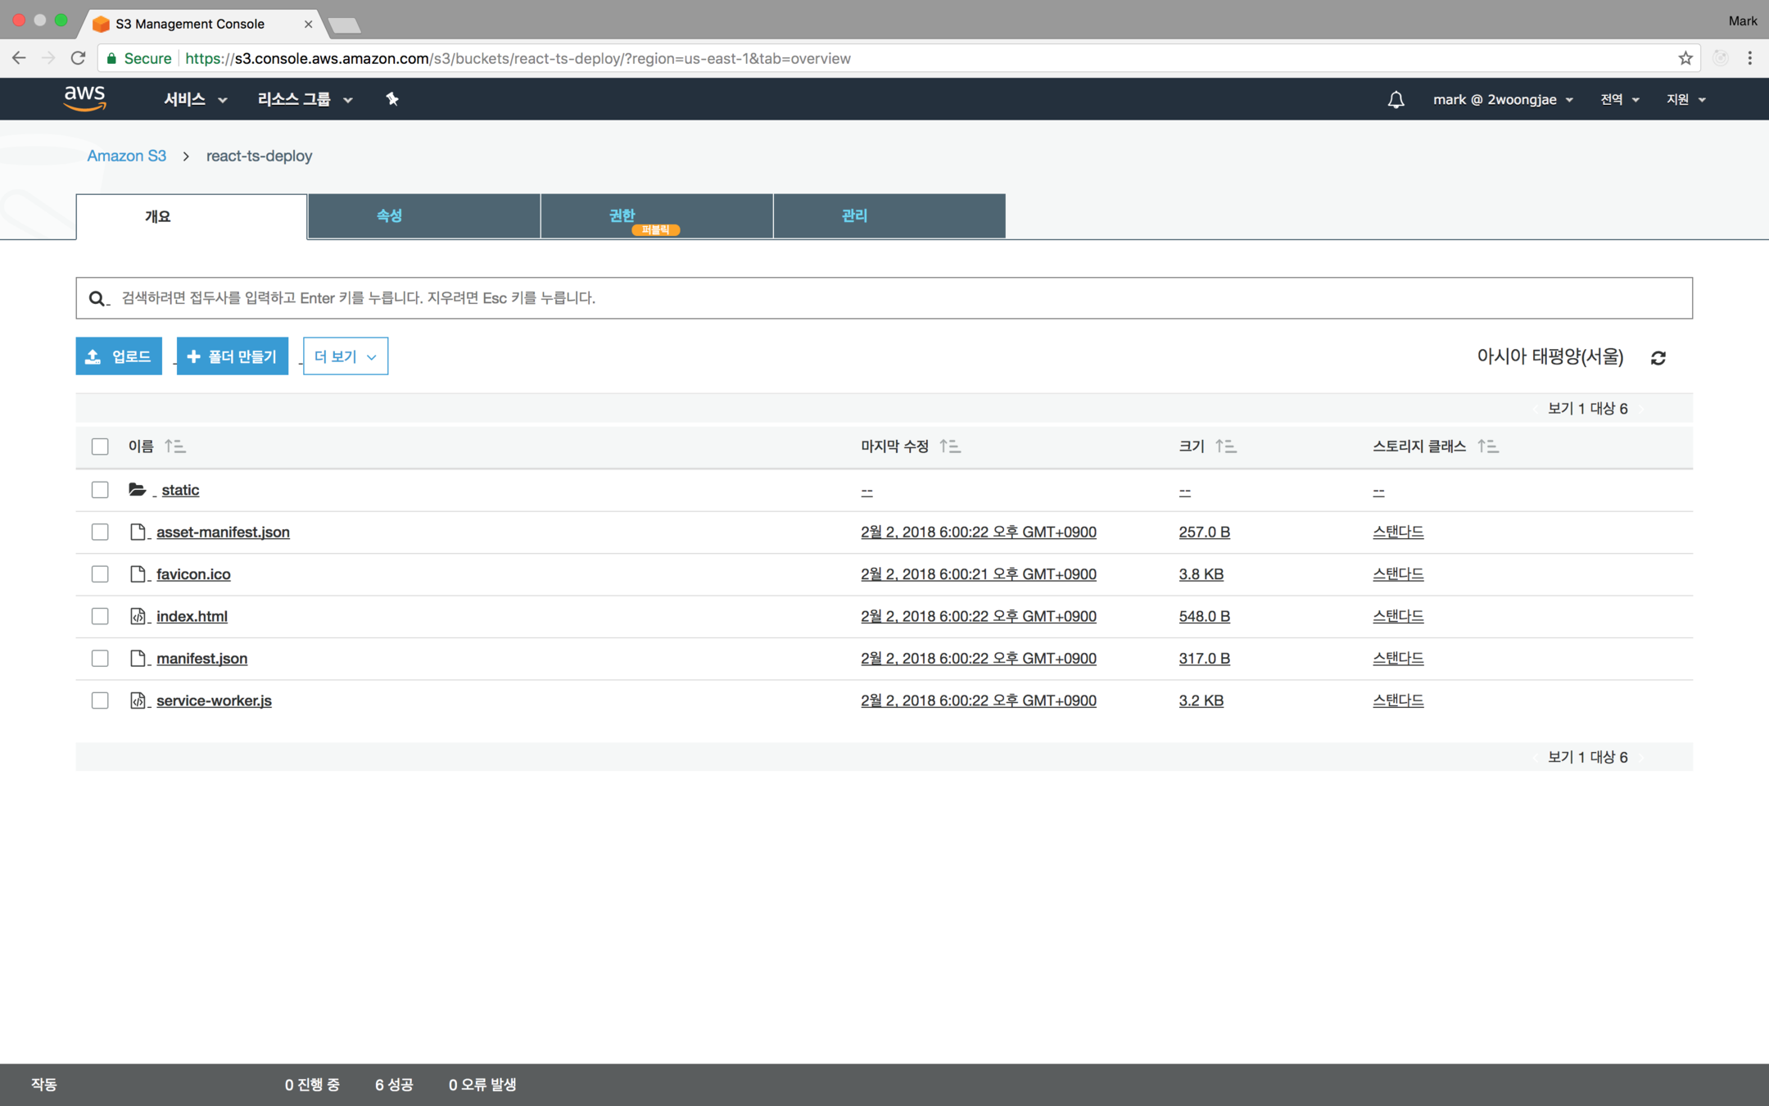Sort objects by name using sort icon
This screenshot has height=1106, width=1769.
(x=174, y=446)
